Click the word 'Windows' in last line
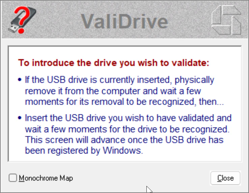Viewport: 249px width, 193px height. (x=122, y=150)
